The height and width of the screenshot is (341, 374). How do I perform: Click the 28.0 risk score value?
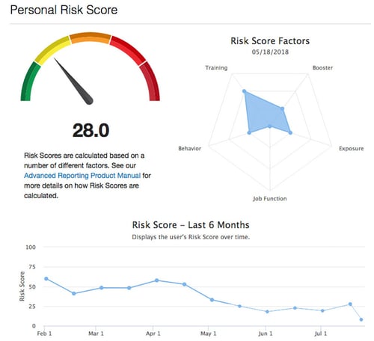(91, 130)
